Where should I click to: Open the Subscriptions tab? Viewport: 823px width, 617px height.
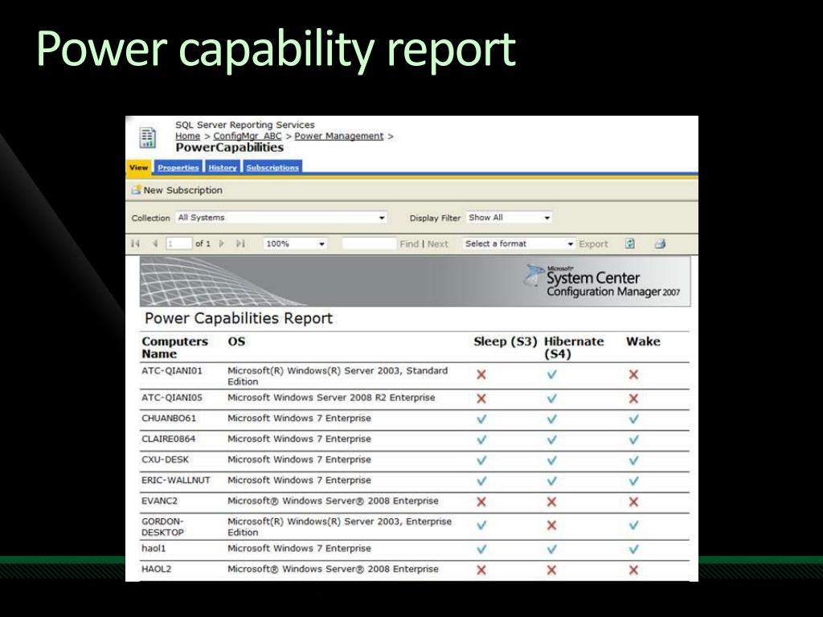tap(272, 167)
